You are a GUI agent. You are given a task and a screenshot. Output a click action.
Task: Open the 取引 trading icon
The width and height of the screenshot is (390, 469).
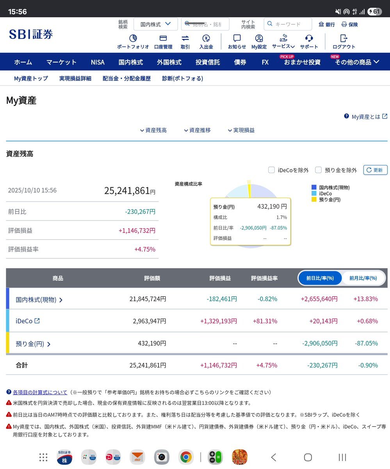185,39
